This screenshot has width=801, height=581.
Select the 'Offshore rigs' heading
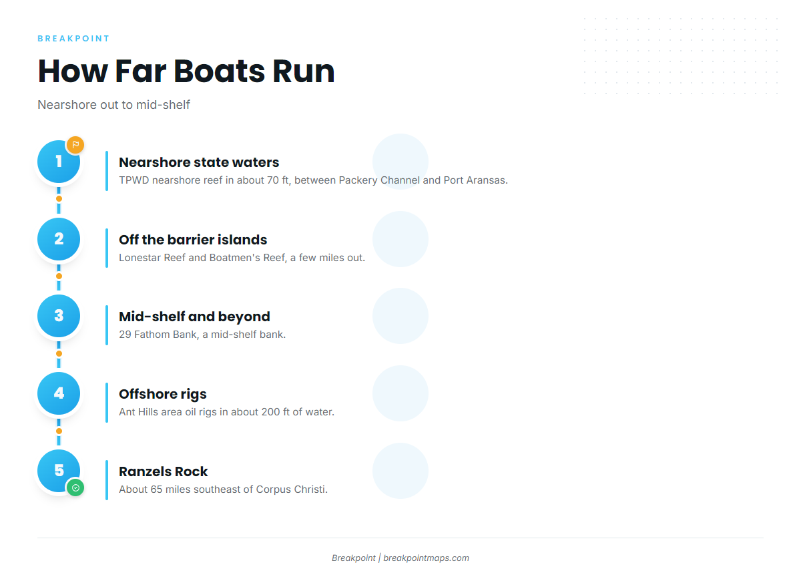(163, 394)
